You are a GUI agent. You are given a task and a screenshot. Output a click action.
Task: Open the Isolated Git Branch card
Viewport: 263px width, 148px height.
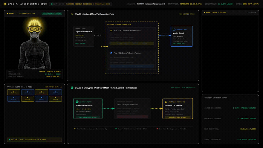point(178,109)
